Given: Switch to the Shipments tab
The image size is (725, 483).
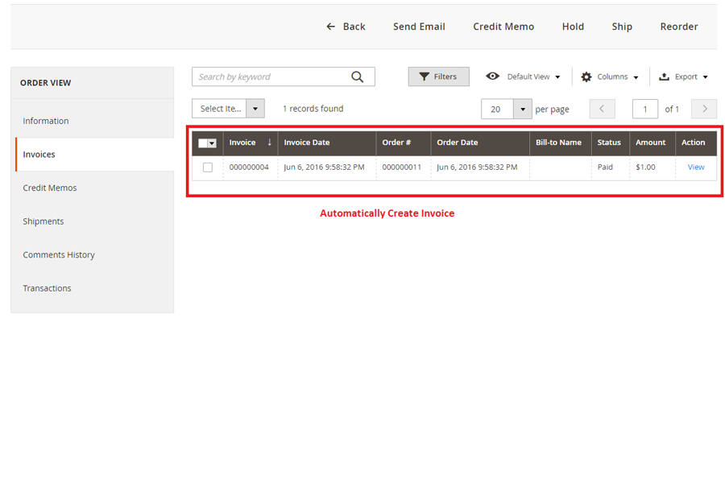Looking at the screenshot, I should coord(43,221).
